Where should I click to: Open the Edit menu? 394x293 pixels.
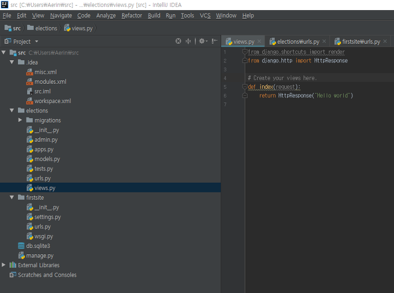click(21, 16)
